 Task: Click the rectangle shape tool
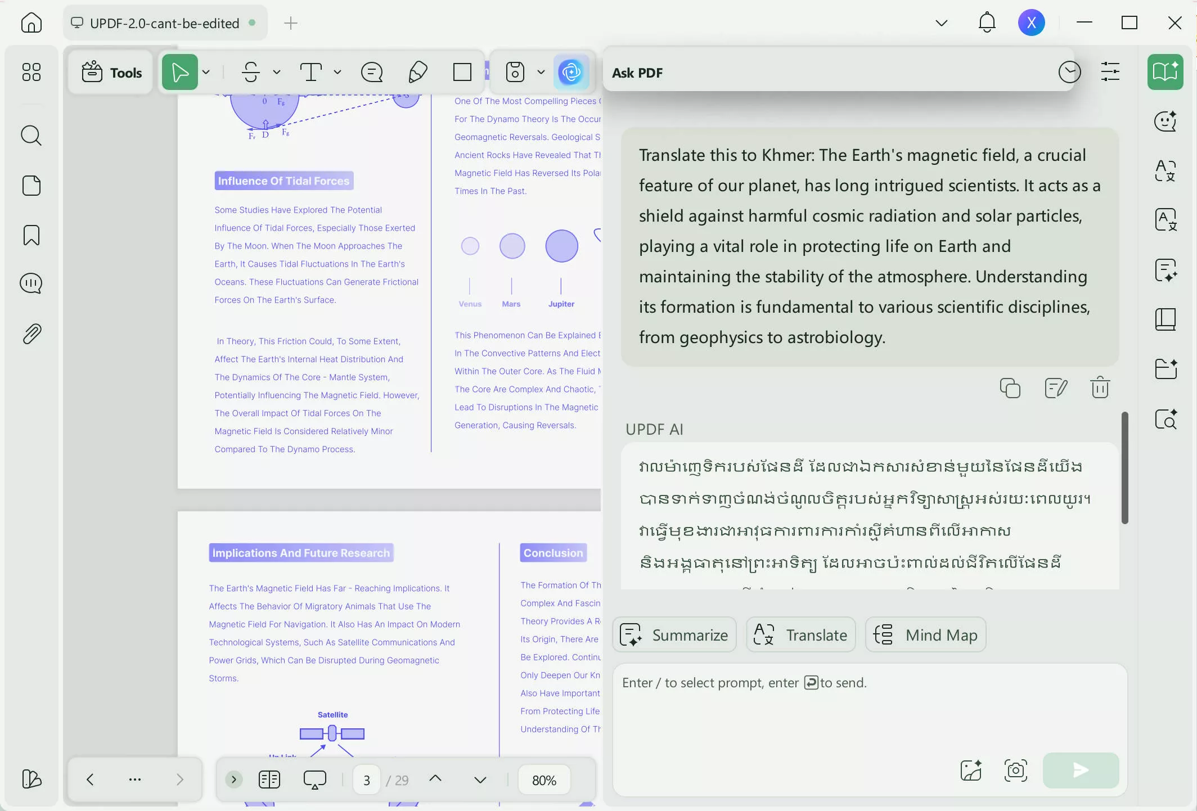tap(461, 72)
